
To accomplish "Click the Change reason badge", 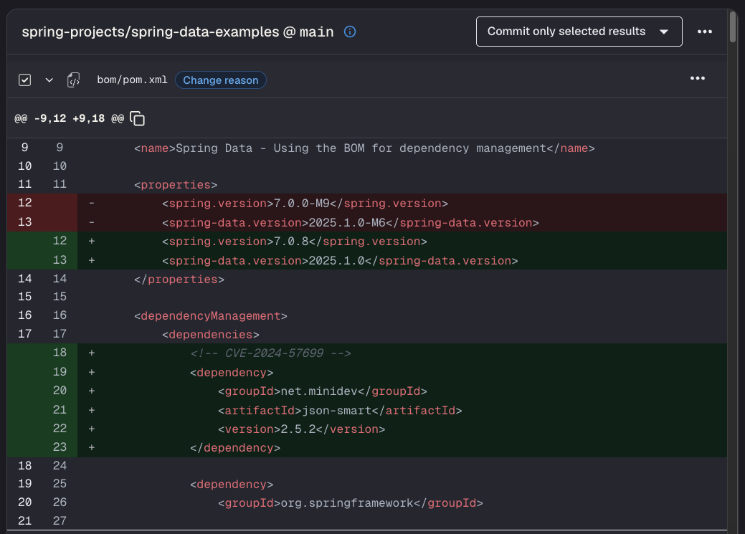I will pyautogui.click(x=220, y=80).
